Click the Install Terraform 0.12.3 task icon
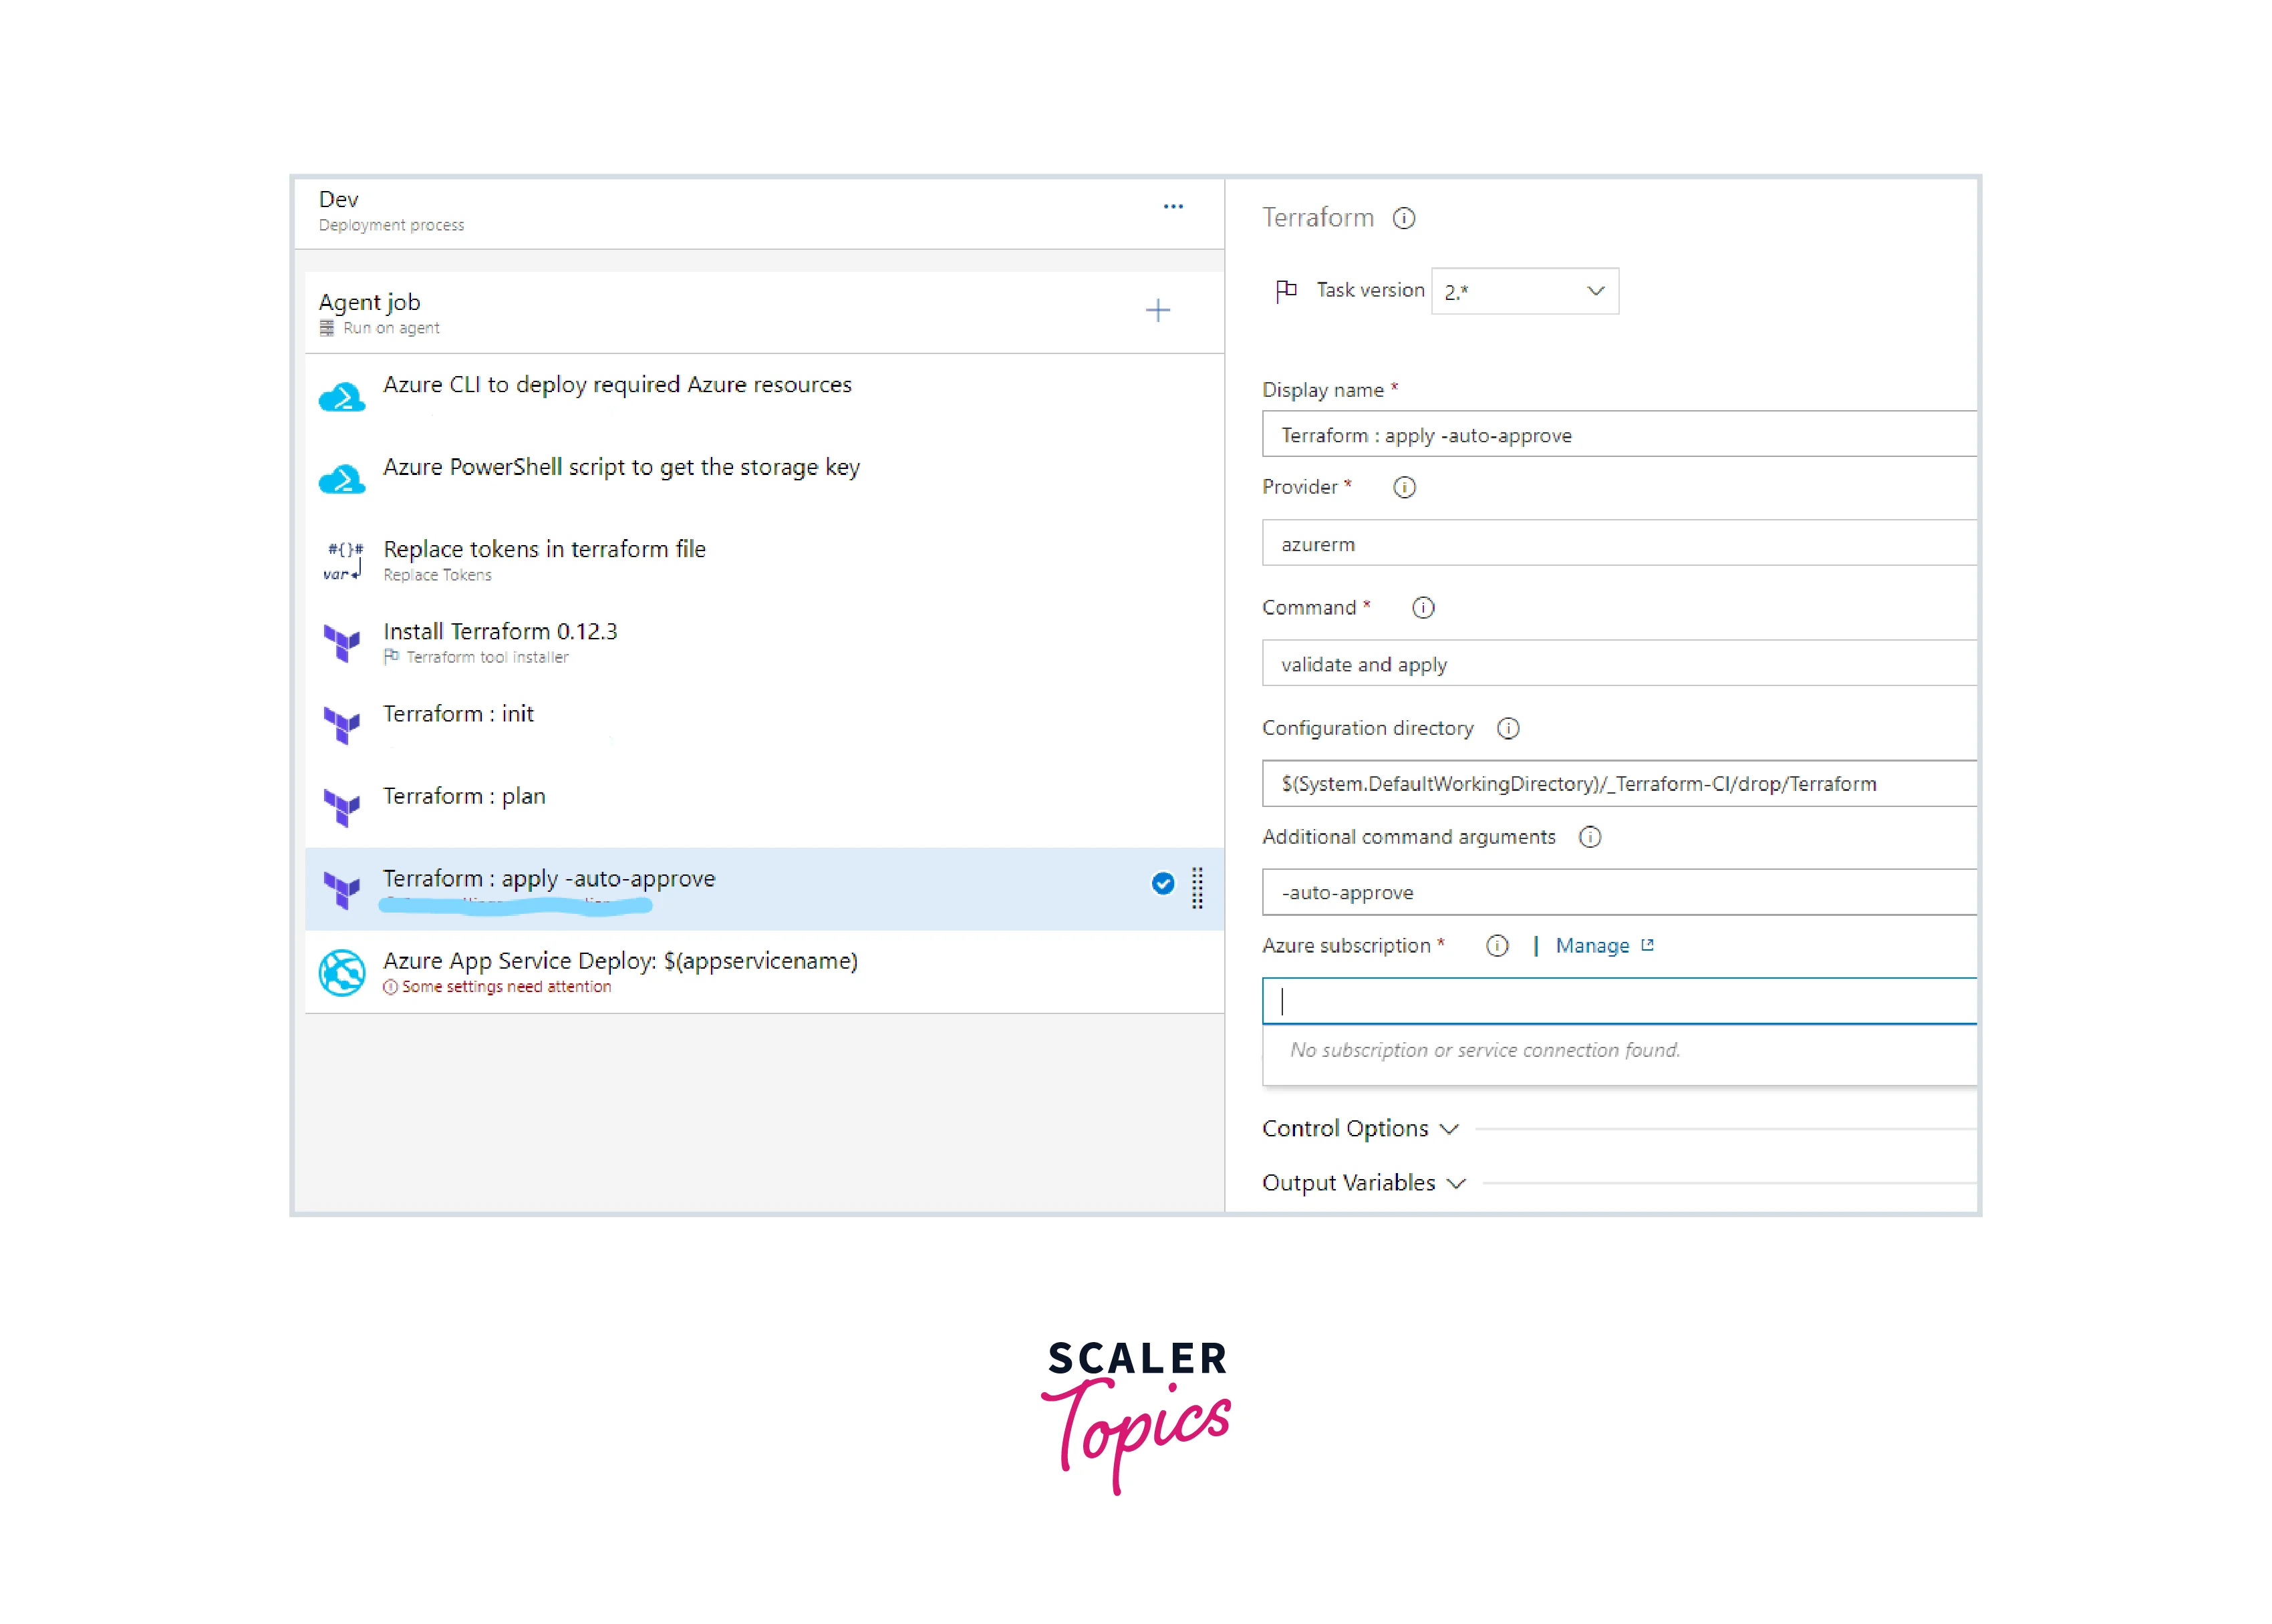Viewport: 2272px width, 1624px height. coord(342,643)
